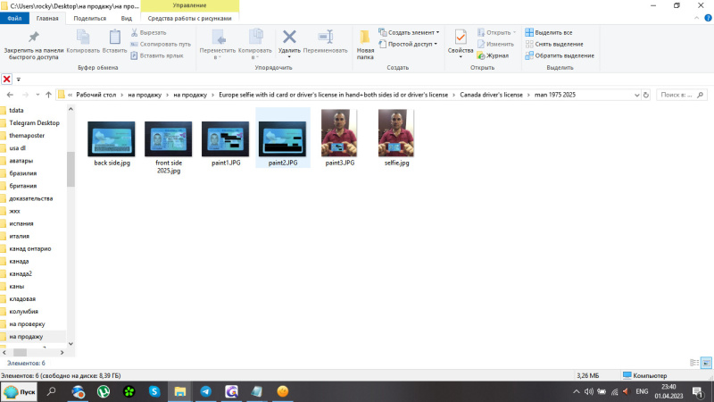Create a folder with the Новая папка icon

(x=365, y=37)
